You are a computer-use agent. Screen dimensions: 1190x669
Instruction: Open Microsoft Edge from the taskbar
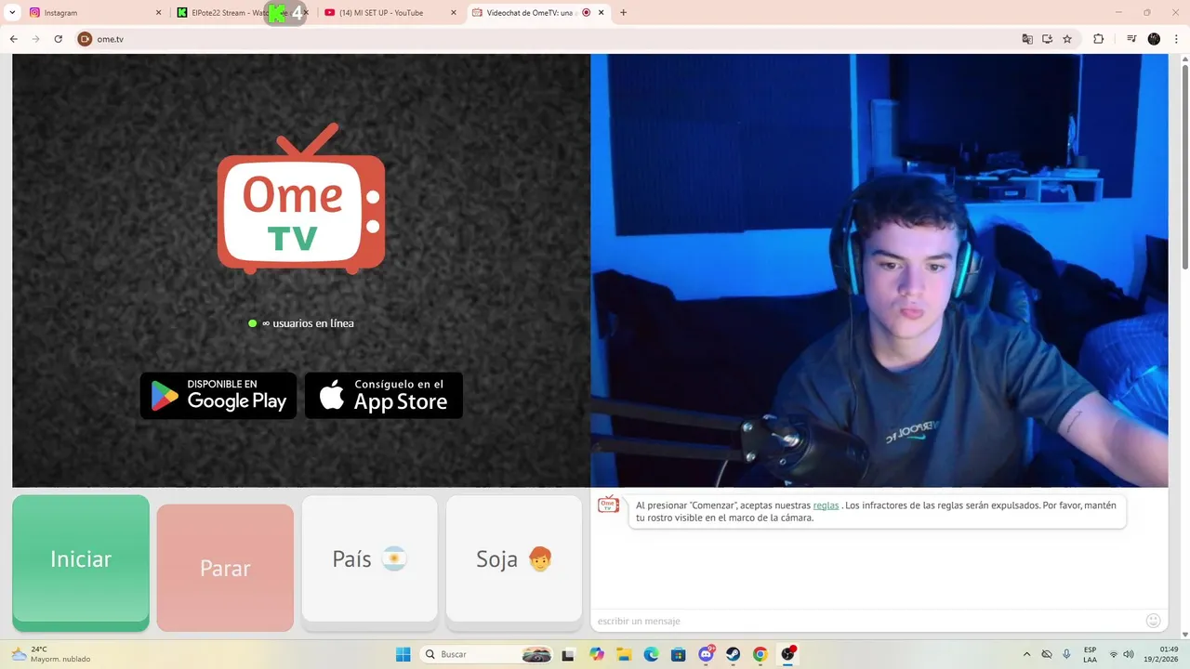[x=651, y=654]
